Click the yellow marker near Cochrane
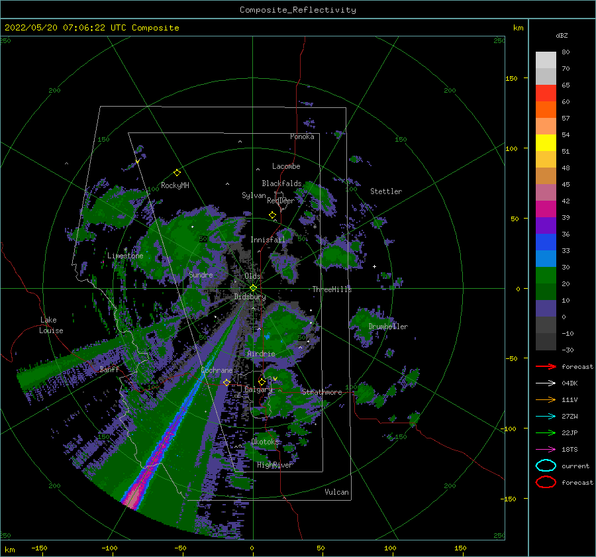The height and width of the screenshot is (557, 596). (x=226, y=383)
